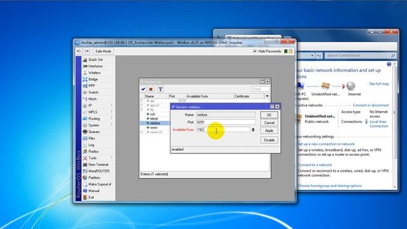This screenshot has width=407, height=229.
Task: Open the Files menu item
Action: click(92, 138)
